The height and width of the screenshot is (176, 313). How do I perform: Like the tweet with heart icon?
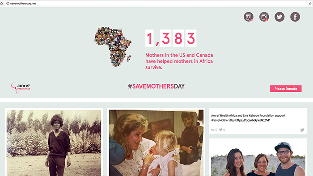click(x=221, y=130)
